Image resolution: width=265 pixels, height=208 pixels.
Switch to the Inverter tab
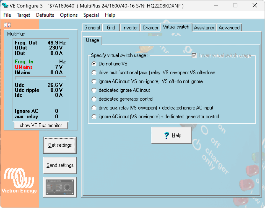[x=130, y=28]
